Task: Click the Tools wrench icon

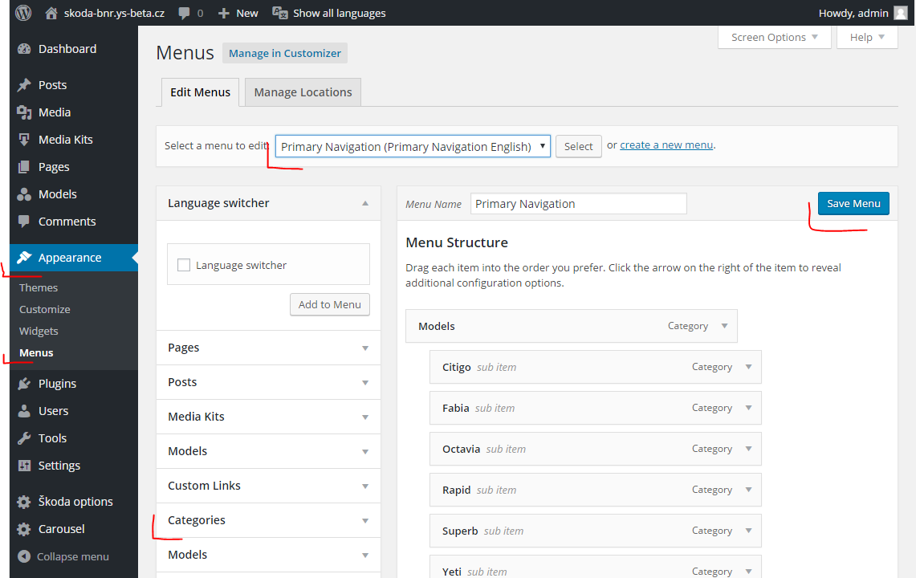Action: point(24,438)
